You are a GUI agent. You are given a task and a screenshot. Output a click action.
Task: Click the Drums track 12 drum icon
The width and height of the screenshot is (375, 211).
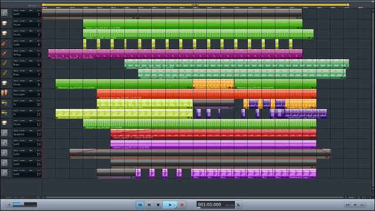pos(4,122)
